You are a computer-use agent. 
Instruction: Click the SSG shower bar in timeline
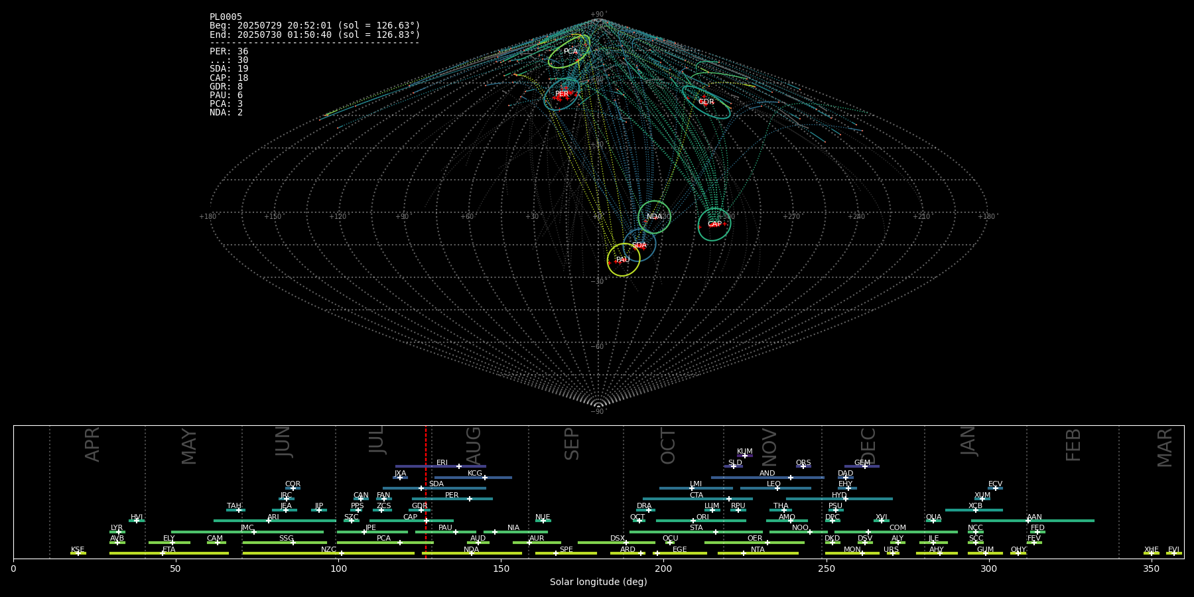click(x=285, y=543)
